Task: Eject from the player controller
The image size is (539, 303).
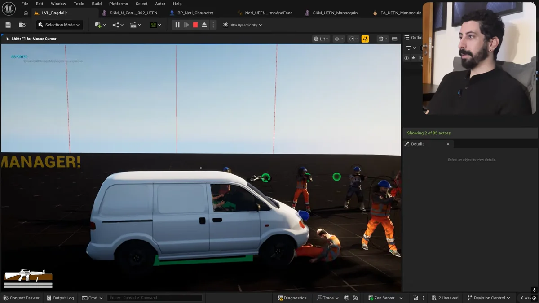Action: click(204, 25)
